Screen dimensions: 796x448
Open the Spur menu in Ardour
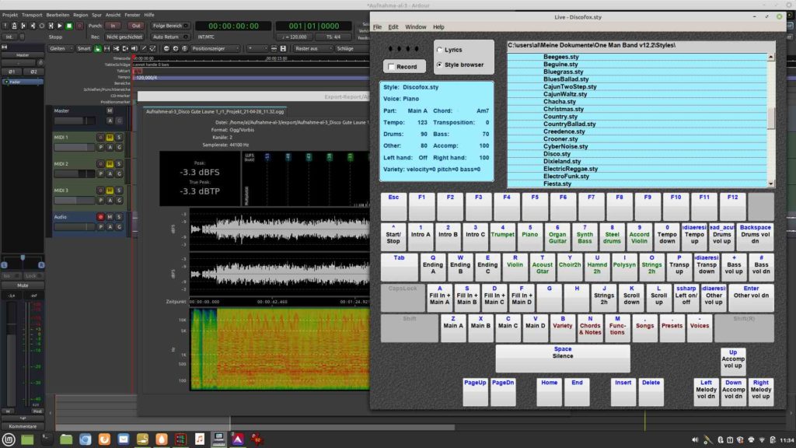(96, 16)
